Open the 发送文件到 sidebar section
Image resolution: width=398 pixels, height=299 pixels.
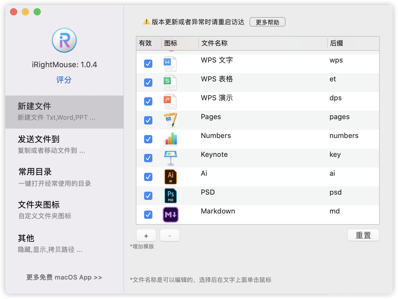pyautogui.click(x=64, y=144)
